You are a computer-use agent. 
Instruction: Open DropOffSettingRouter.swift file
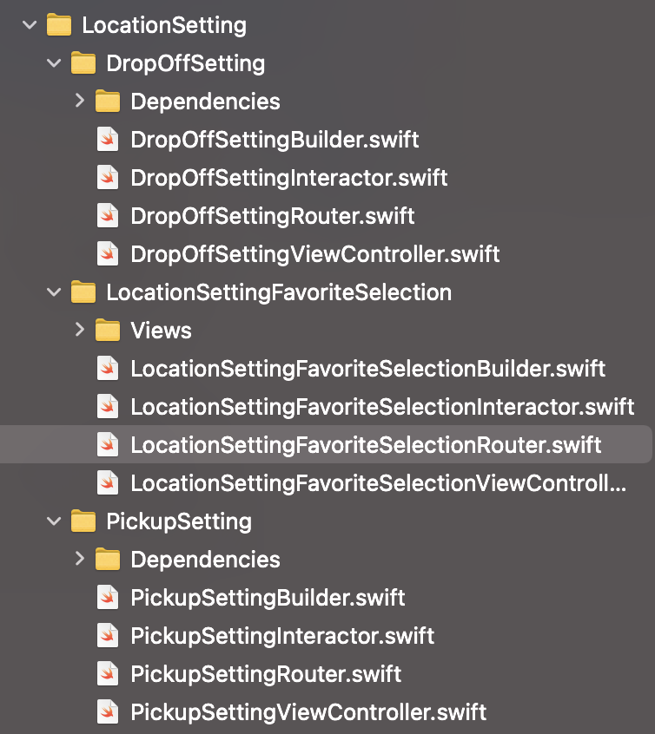273,216
